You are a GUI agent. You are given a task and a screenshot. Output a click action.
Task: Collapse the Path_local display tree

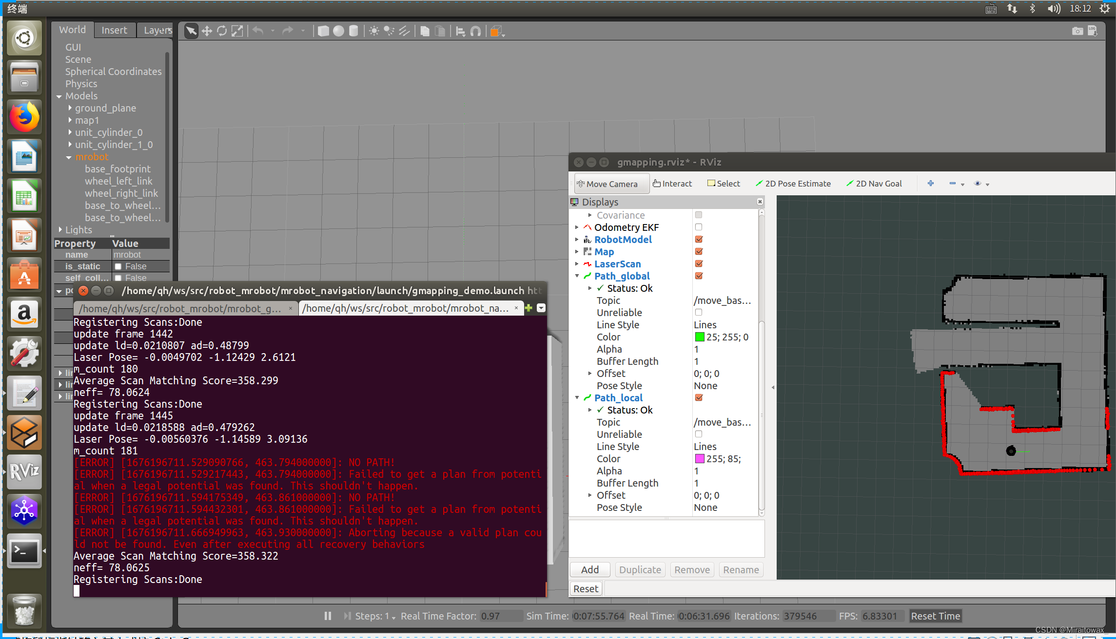point(577,398)
